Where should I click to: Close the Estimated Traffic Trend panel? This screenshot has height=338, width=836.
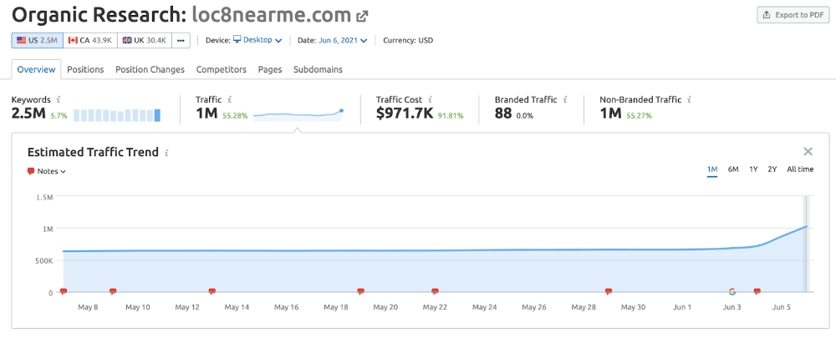tap(808, 151)
